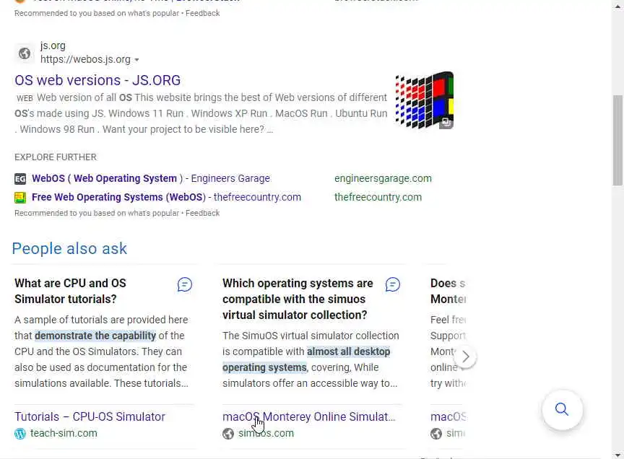Click the js.org globe site icon

tap(25, 53)
